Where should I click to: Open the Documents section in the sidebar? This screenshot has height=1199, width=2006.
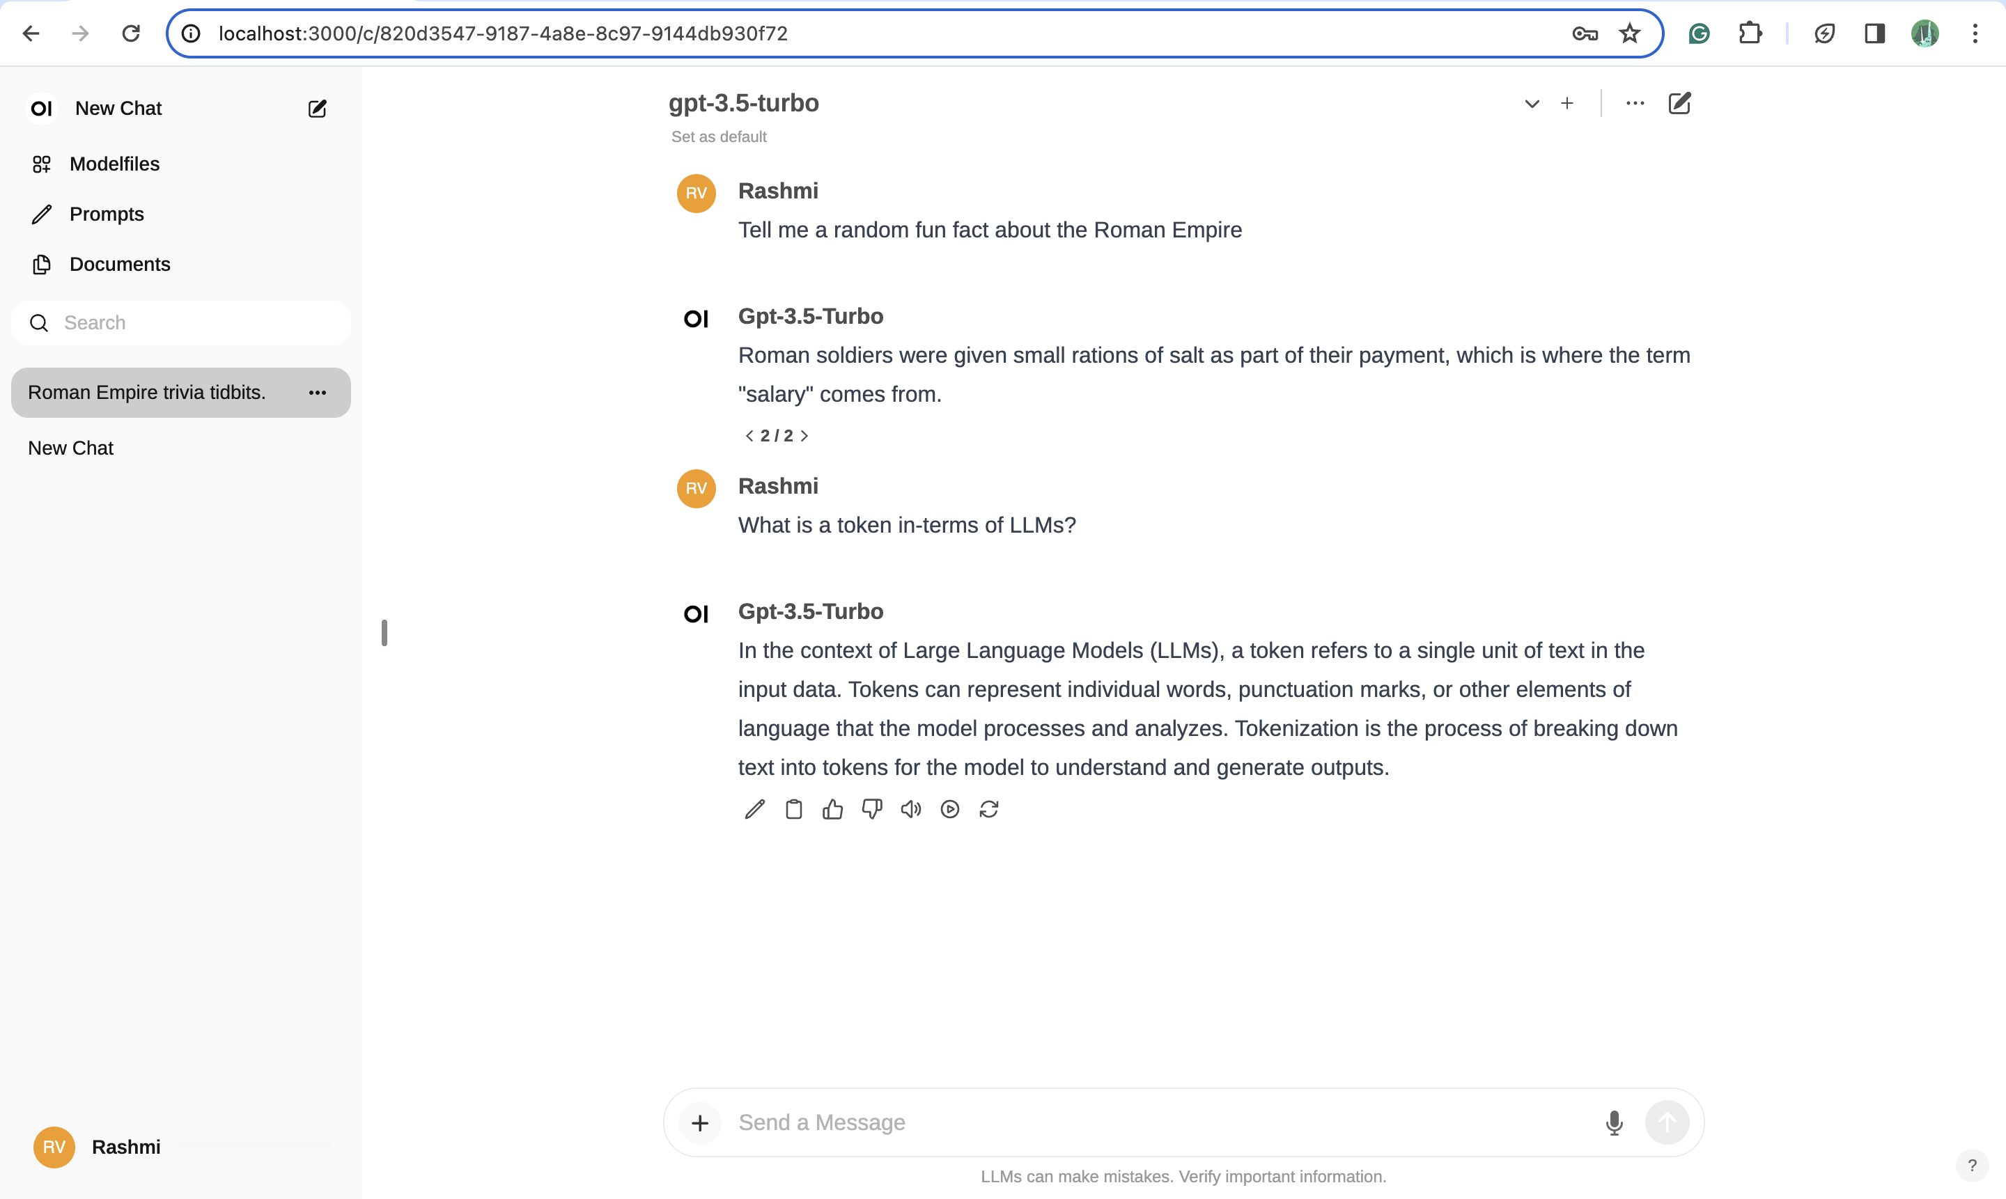coord(120,264)
